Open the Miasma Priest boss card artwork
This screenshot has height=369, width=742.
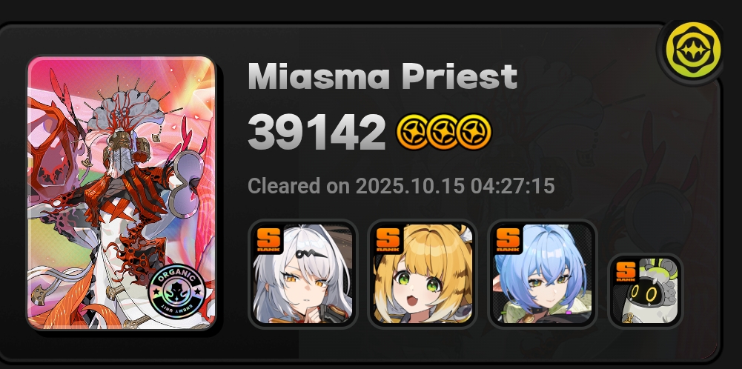tap(122, 193)
